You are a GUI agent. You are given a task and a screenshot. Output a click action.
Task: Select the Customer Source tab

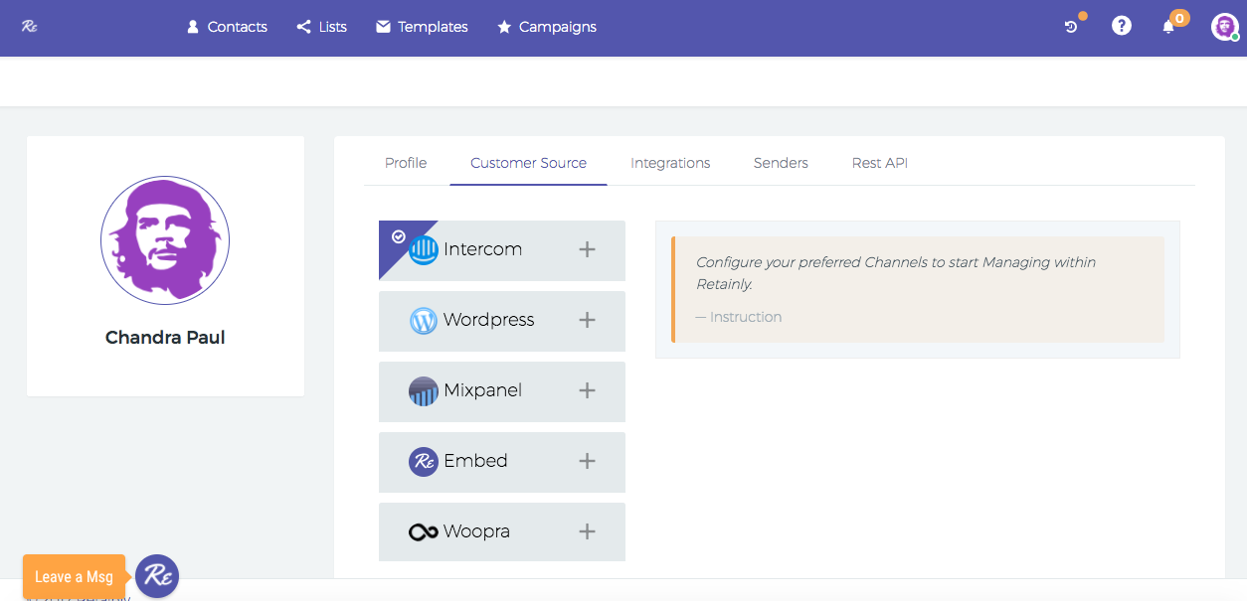[x=528, y=163]
